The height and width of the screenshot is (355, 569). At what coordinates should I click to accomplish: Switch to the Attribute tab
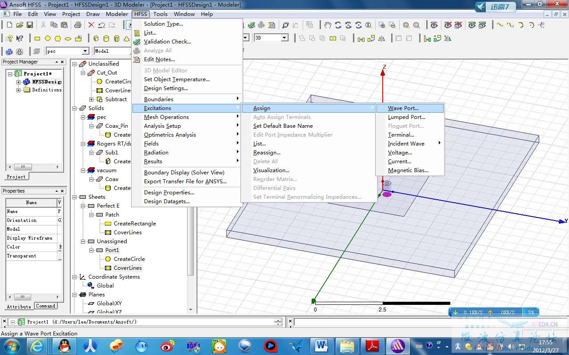[x=19, y=307]
